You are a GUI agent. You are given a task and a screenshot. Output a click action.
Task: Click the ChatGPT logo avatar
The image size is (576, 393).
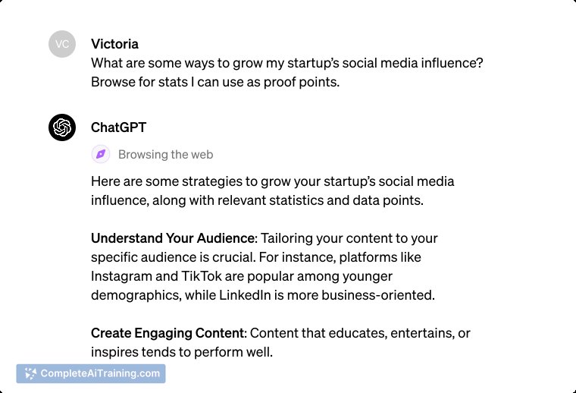62,127
